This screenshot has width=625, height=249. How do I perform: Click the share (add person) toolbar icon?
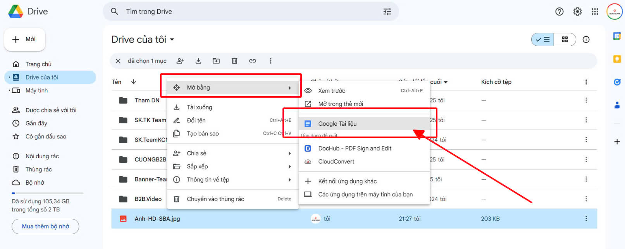tap(180, 61)
